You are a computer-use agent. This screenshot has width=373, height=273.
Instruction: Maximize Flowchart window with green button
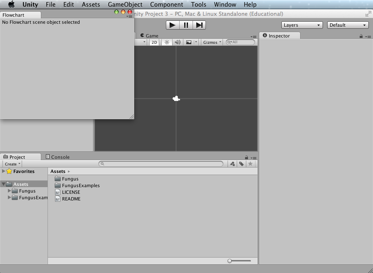(116, 12)
